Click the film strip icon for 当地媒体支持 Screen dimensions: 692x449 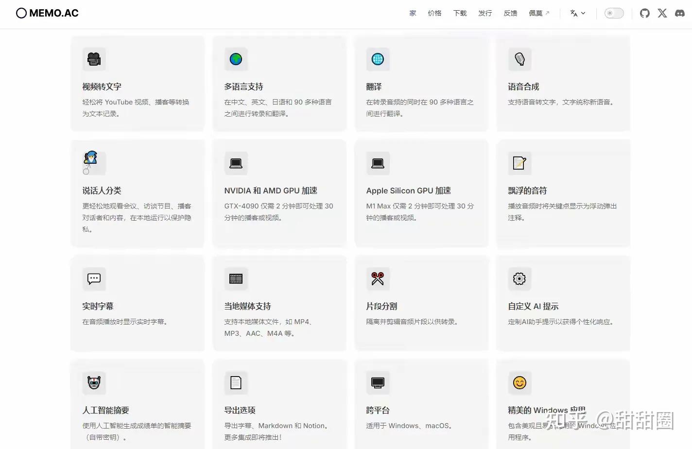236,279
